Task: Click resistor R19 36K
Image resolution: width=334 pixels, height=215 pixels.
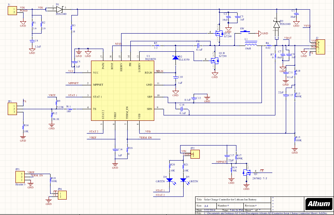Action: click(x=231, y=169)
